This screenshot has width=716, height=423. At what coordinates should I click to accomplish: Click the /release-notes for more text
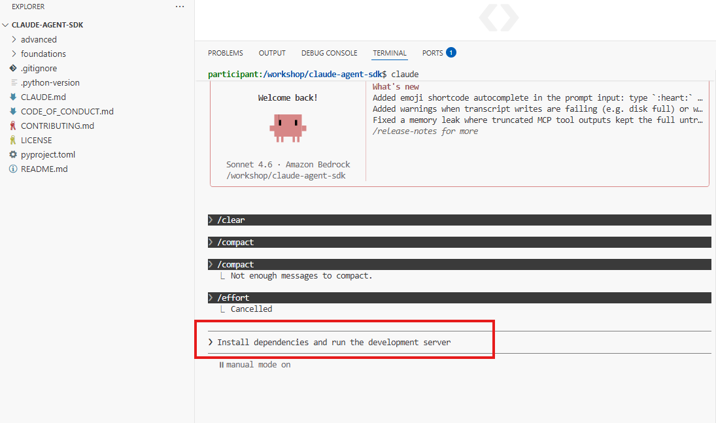pos(425,131)
